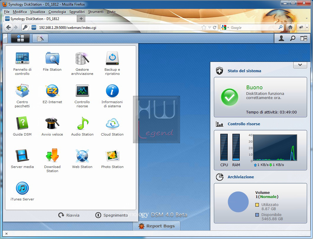Image resolution: width=313 pixels, height=239 pixels.
Task: Open search engine selector dropdown
Action: tap(225, 27)
